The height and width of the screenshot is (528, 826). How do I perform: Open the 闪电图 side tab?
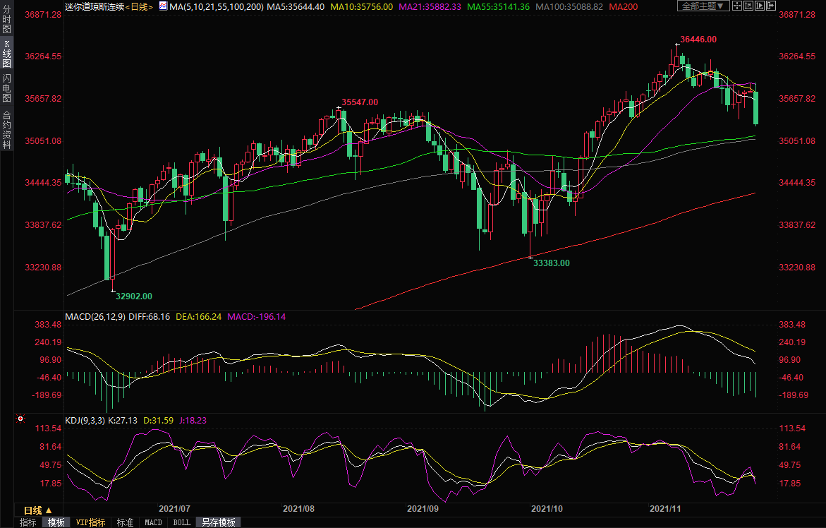click(x=6, y=88)
